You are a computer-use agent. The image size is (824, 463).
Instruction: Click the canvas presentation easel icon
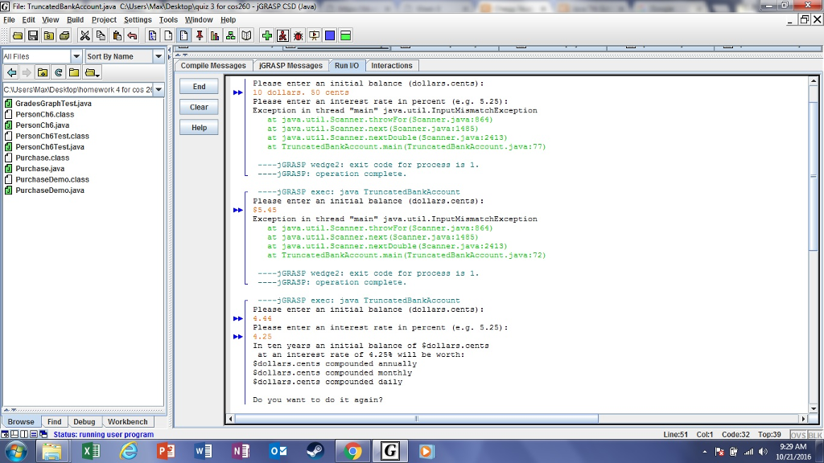coord(315,35)
